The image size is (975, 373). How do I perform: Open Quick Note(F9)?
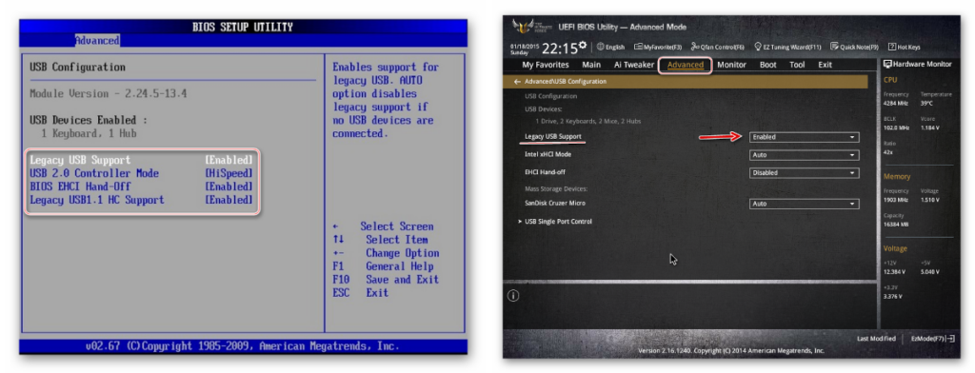coord(855,47)
